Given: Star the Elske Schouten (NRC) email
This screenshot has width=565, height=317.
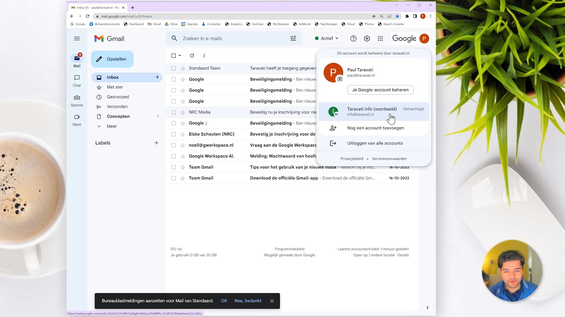Looking at the screenshot, I should 183,134.
